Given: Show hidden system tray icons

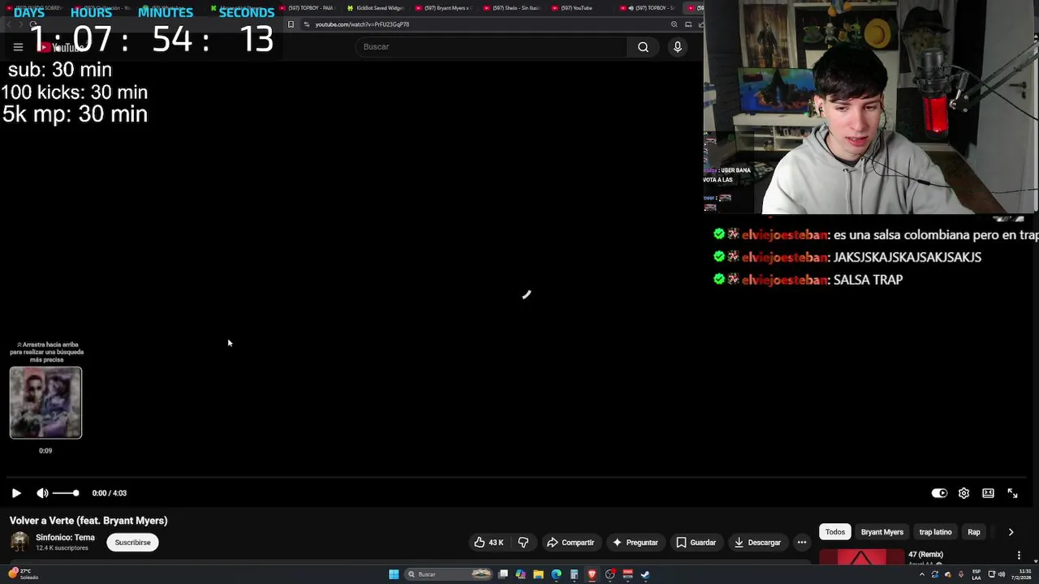Looking at the screenshot, I should pos(921,574).
